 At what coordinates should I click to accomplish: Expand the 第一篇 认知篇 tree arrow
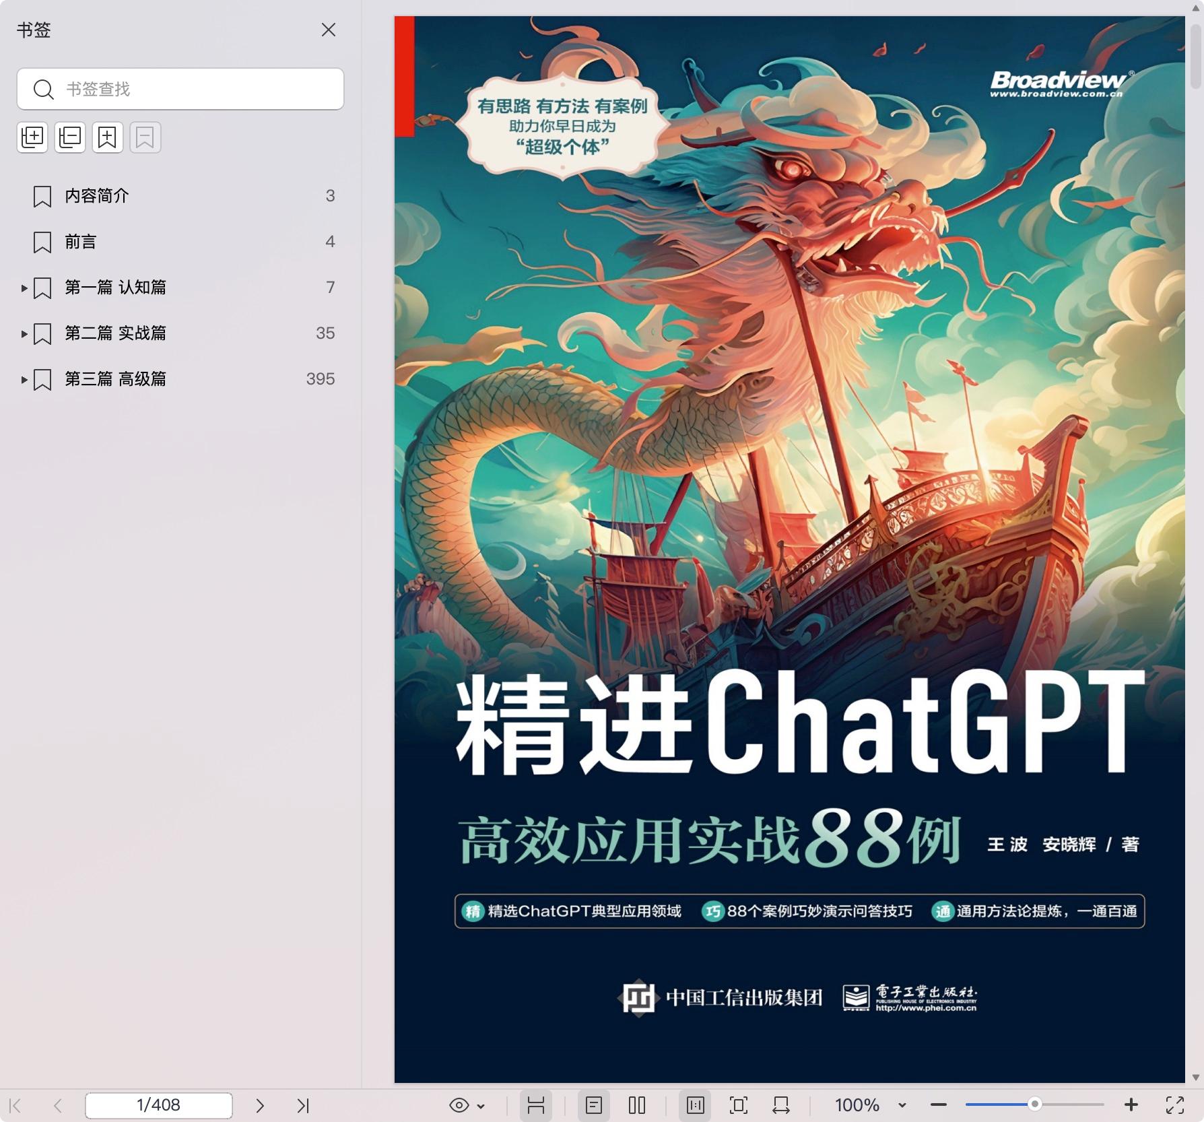24,288
